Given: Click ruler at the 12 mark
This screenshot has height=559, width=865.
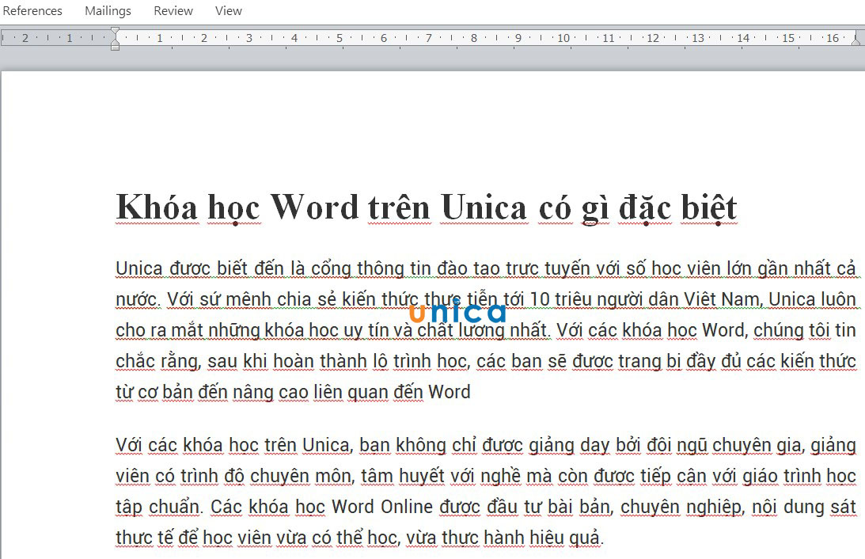Looking at the screenshot, I should click(653, 38).
